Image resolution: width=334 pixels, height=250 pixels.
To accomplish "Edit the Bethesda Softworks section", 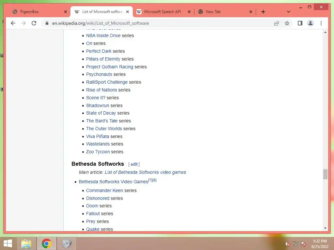I will point(134,164).
